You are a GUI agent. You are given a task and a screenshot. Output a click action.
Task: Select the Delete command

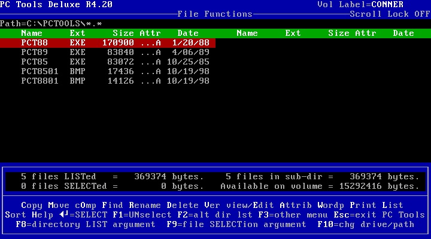183,206
